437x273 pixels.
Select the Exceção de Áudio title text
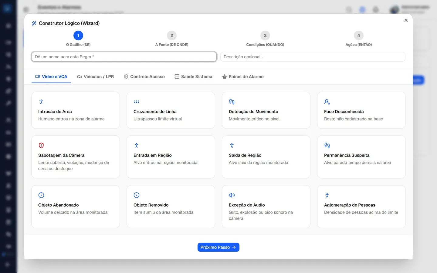pos(247,205)
